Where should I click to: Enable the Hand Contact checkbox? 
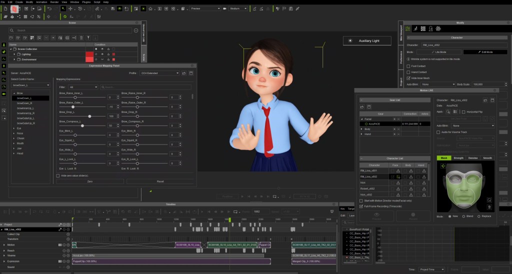408,72
